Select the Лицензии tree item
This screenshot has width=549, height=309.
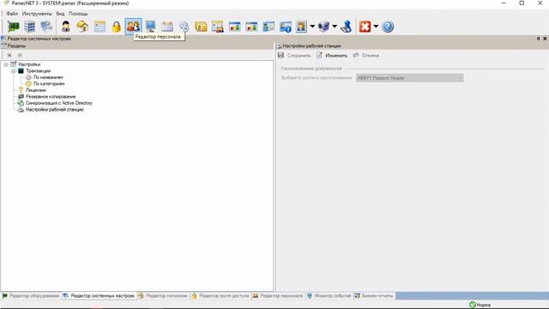(x=36, y=90)
